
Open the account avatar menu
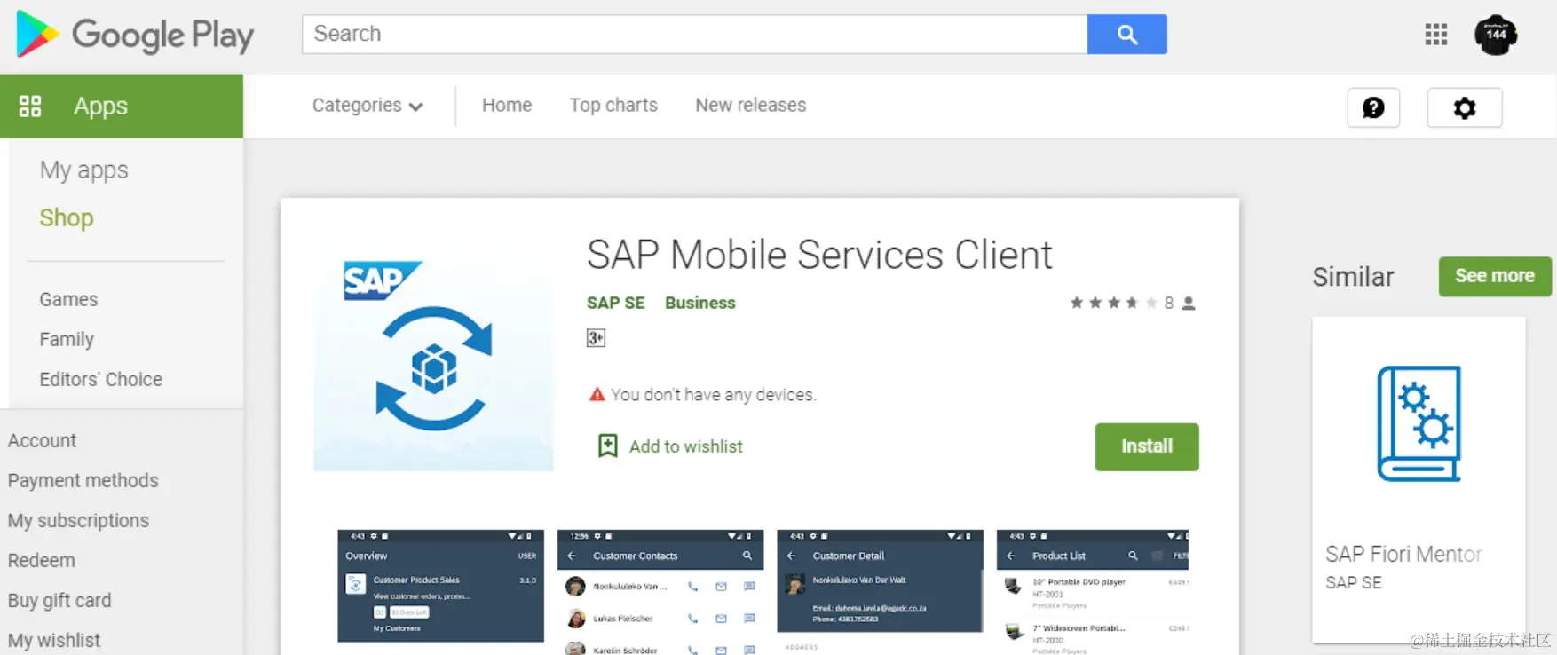tap(1496, 36)
